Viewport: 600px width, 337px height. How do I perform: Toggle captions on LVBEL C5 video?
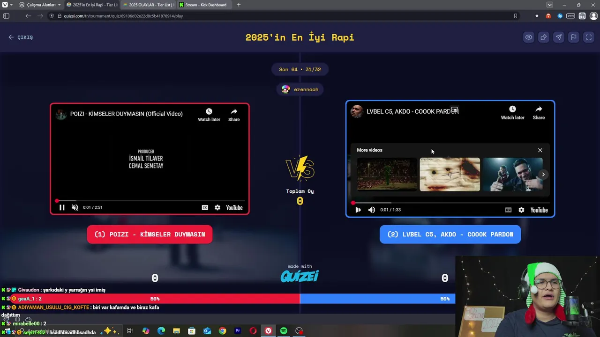(x=508, y=210)
